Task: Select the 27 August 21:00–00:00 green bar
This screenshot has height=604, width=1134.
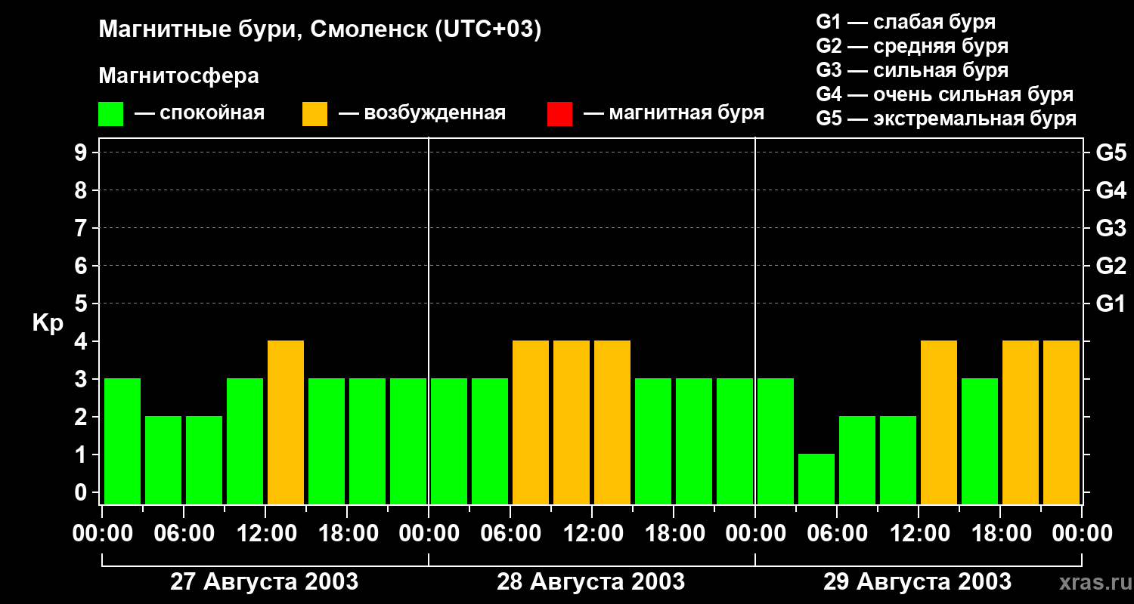Action: pos(408,441)
